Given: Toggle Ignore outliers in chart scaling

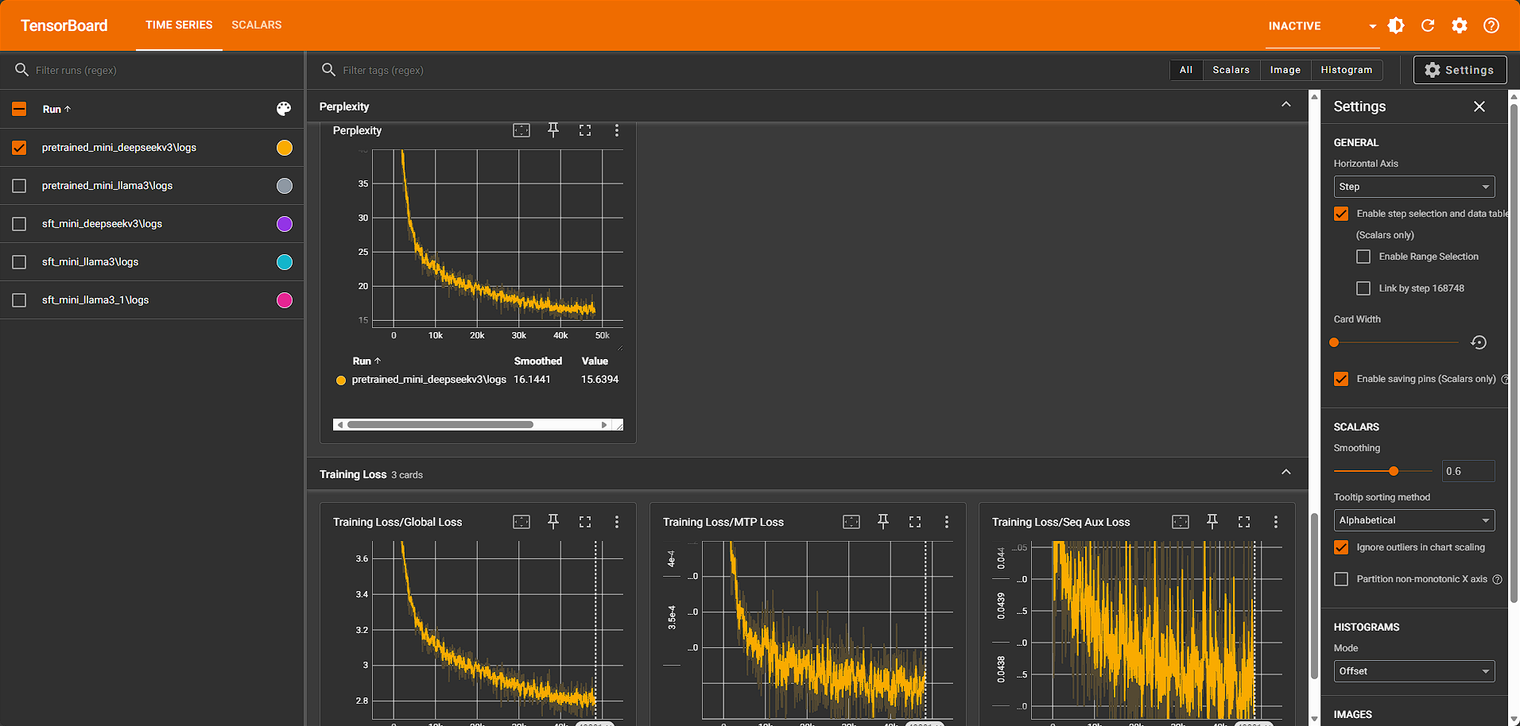Looking at the screenshot, I should [1341, 547].
